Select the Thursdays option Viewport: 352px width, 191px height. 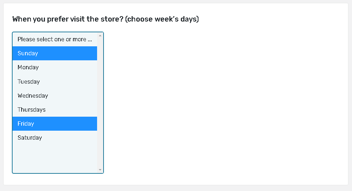[x=55, y=110]
